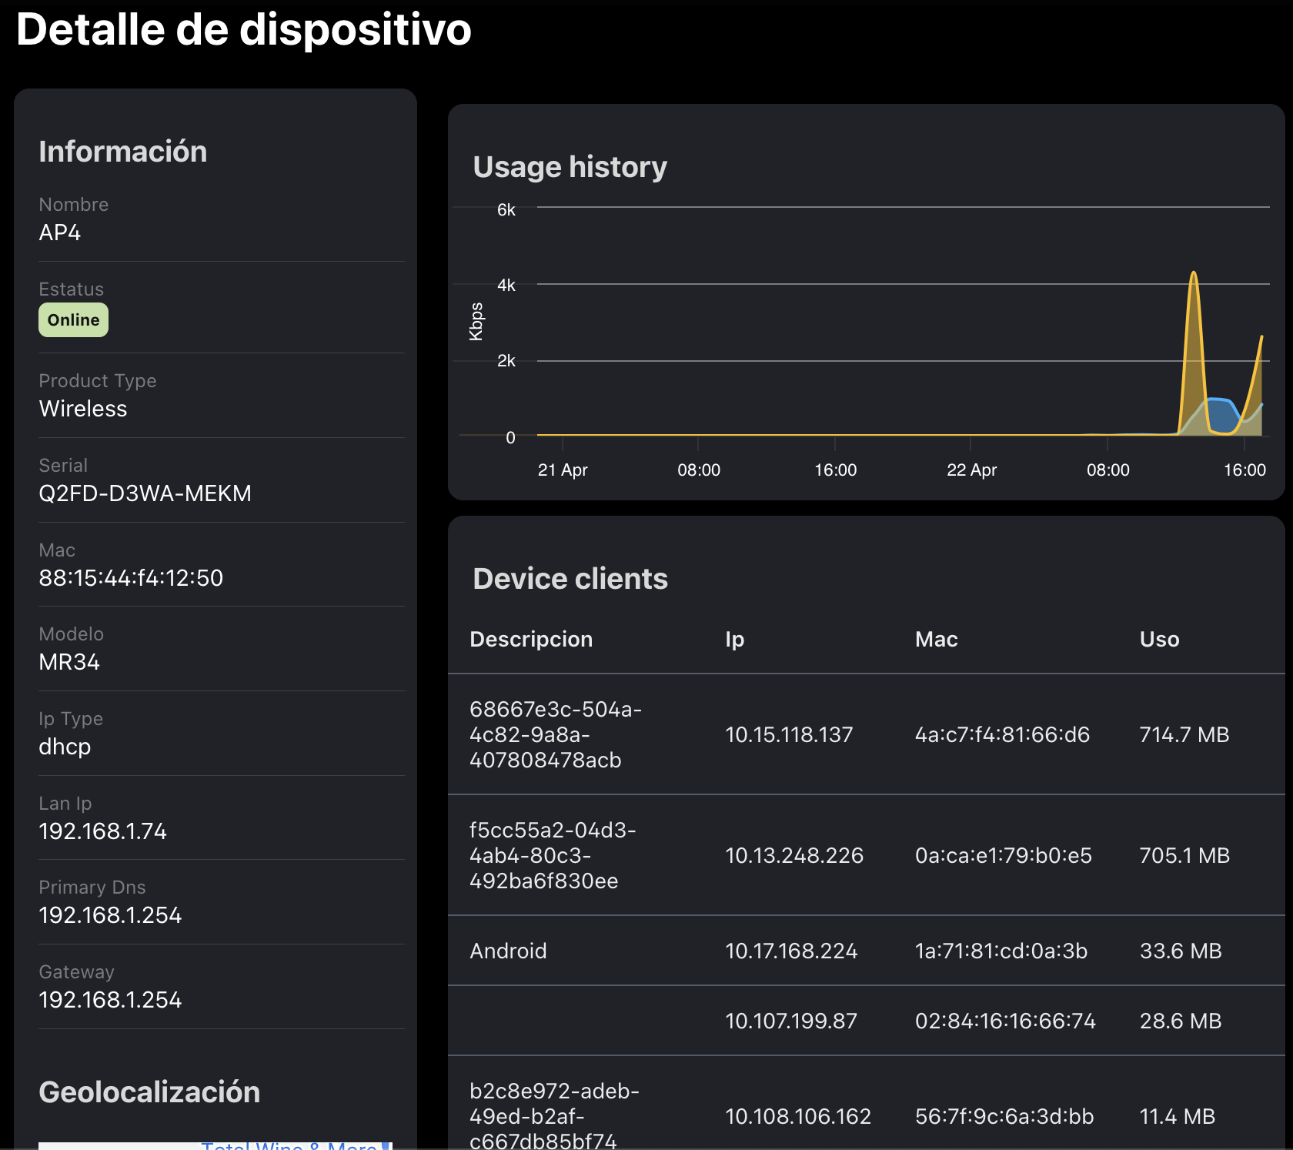Select the Lan Ip value 192.168.1.74
Screen dimensions: 1293x1150
tap(102, 831)
